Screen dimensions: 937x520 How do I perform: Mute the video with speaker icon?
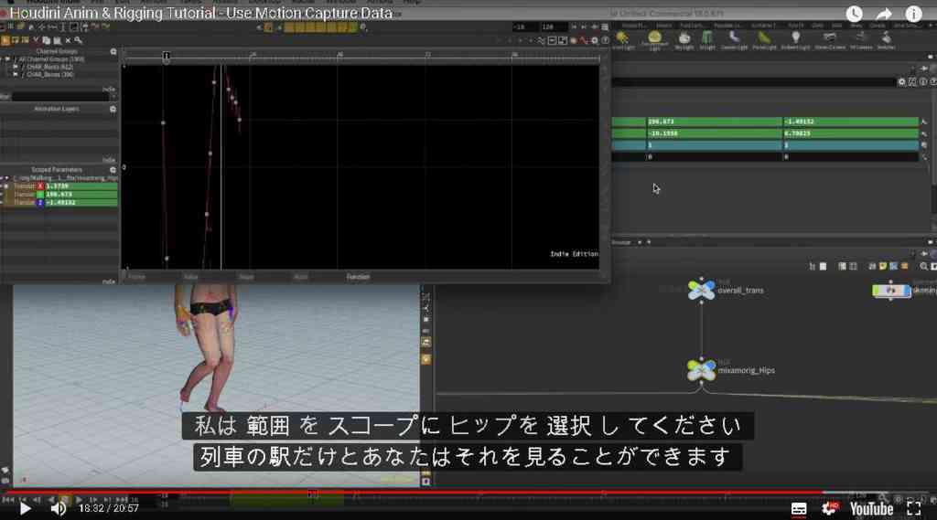pyautogui.click(x=58, y=508)
